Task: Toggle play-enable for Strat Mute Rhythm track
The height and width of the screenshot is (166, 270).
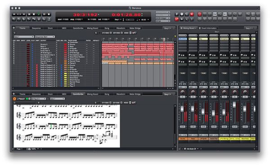Action: tap(32, 57)
